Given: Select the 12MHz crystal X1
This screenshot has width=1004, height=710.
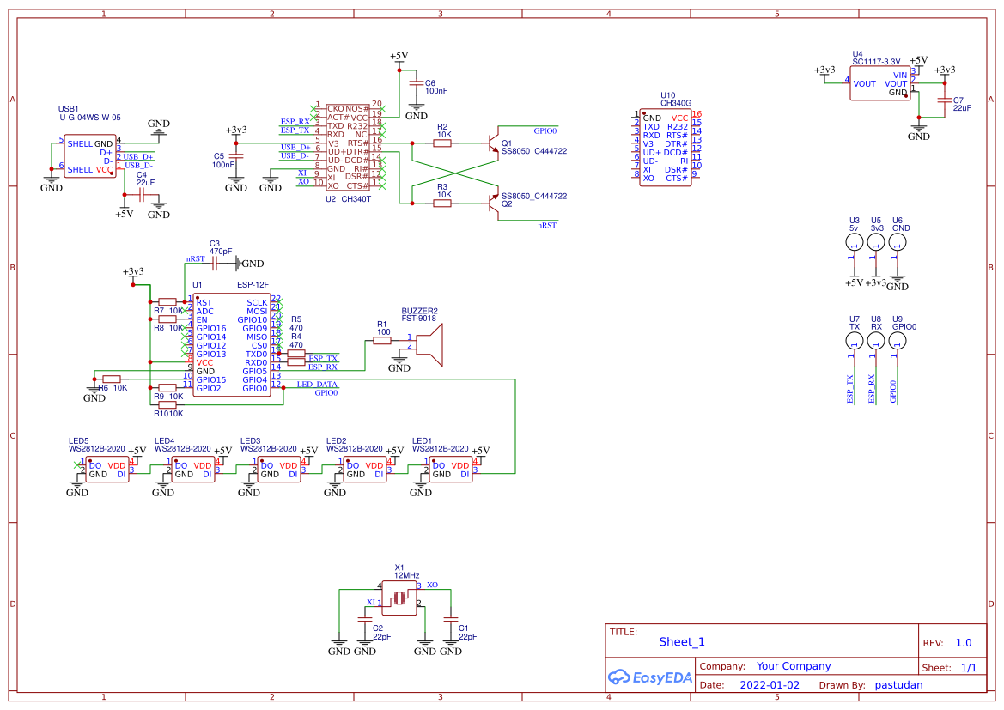Looking at the screenshot, I should [399, 597].
